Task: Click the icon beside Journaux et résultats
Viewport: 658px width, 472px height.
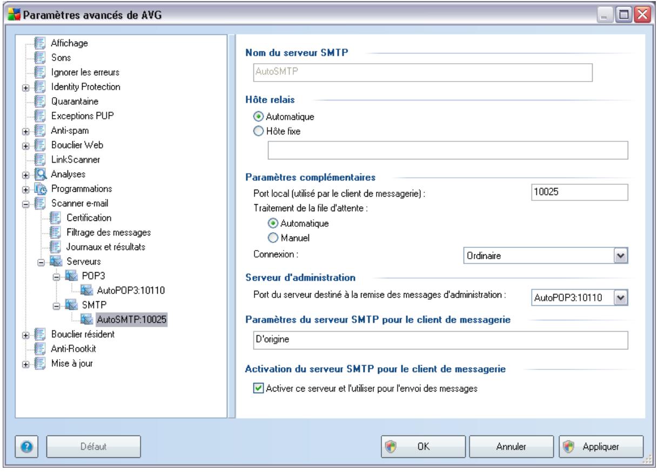Action: 55,247
